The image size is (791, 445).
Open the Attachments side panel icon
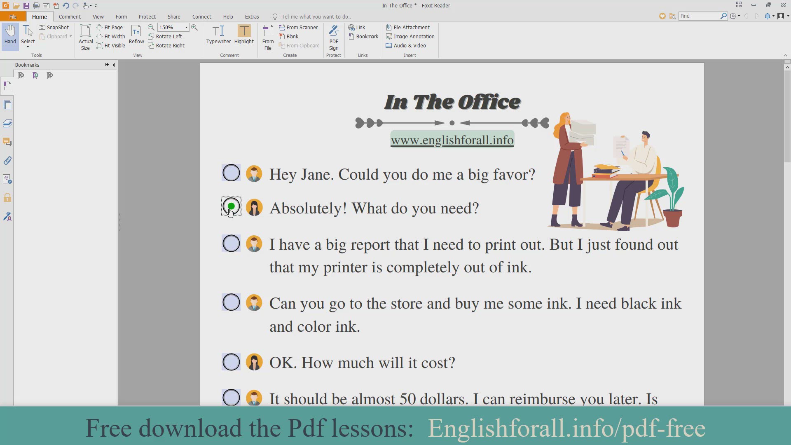7,161
